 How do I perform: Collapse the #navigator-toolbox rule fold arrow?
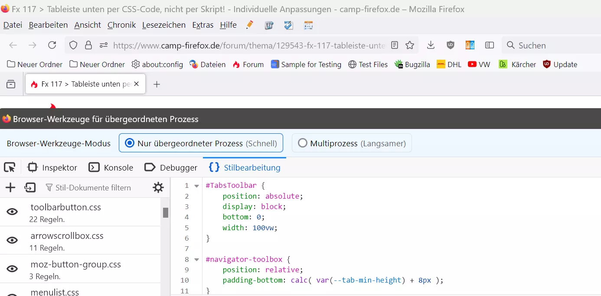click(x=196, y=260)
